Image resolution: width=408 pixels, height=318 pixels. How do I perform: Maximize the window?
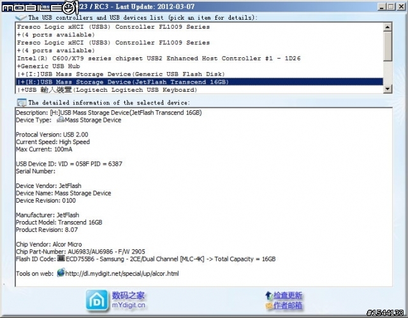click(391, 7)
